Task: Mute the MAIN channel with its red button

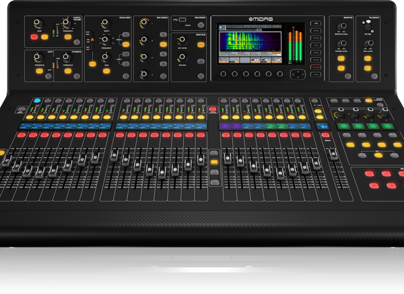Action: 325,135
